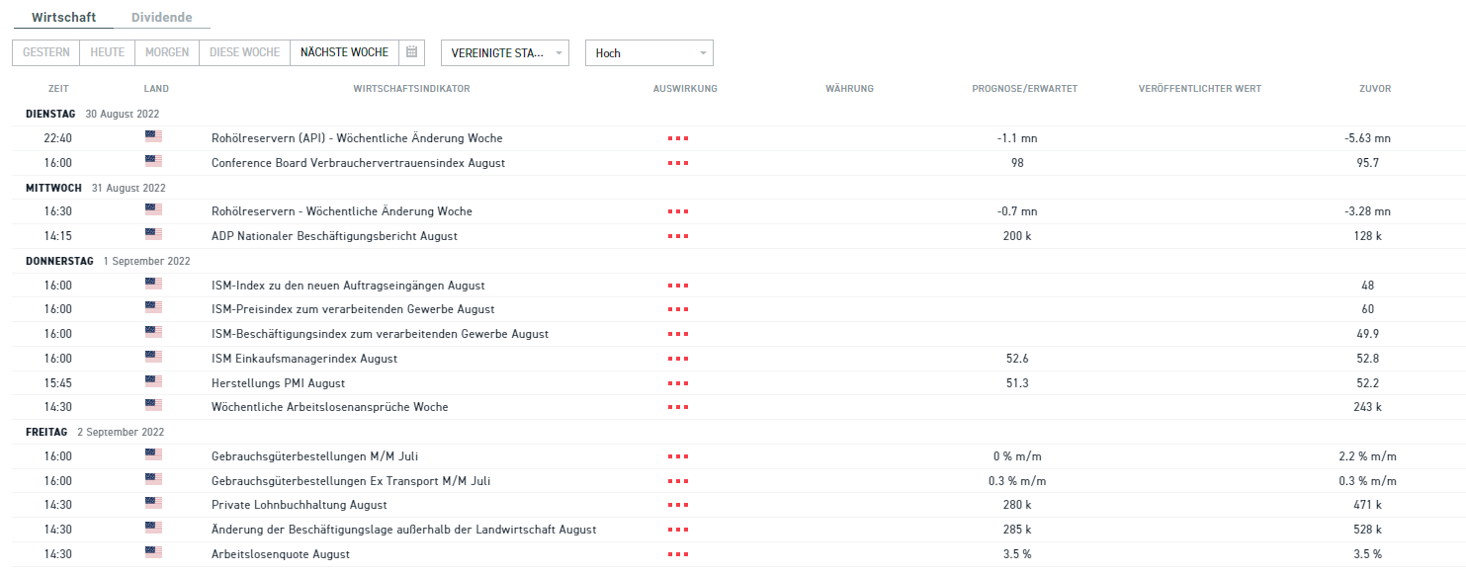This screenshot has height=575, width=1466.
Task: Click the flag icon for Herstellungs PMI August
Action: click(x=153, y=381)
